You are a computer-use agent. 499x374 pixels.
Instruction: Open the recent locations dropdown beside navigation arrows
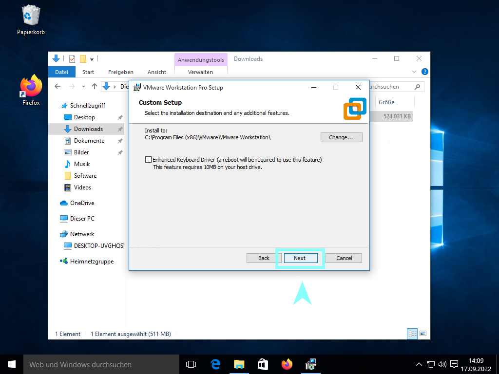coord(83,86)
